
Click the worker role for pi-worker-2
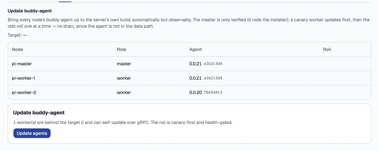point(124,92)
